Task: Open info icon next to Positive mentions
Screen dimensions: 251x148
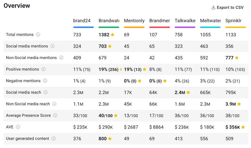Action: tap(43, 69)
